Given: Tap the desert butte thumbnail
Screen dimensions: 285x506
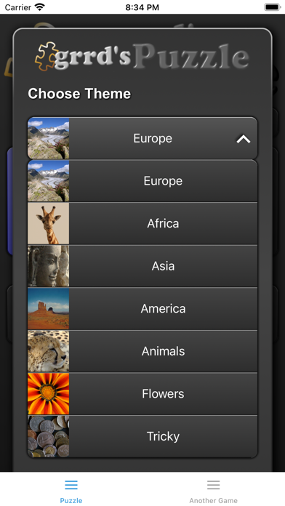Looking at the screenshot, I should (49, 308).
